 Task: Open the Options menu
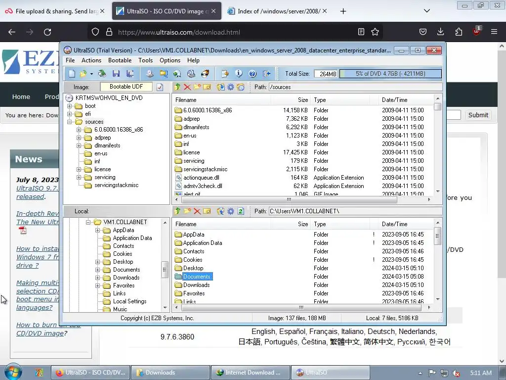pos(170,60)
